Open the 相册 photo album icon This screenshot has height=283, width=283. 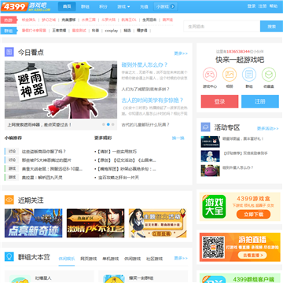pos(230,75)
